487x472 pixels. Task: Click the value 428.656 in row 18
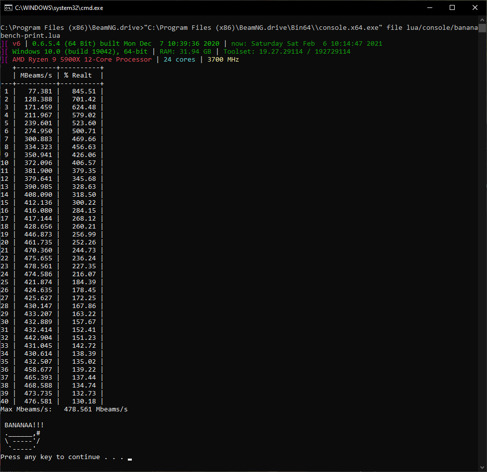(38, 227)
